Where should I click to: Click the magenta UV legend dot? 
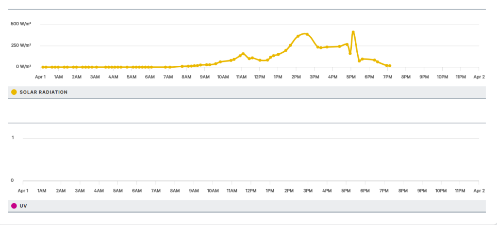click(x=14, y=206)
